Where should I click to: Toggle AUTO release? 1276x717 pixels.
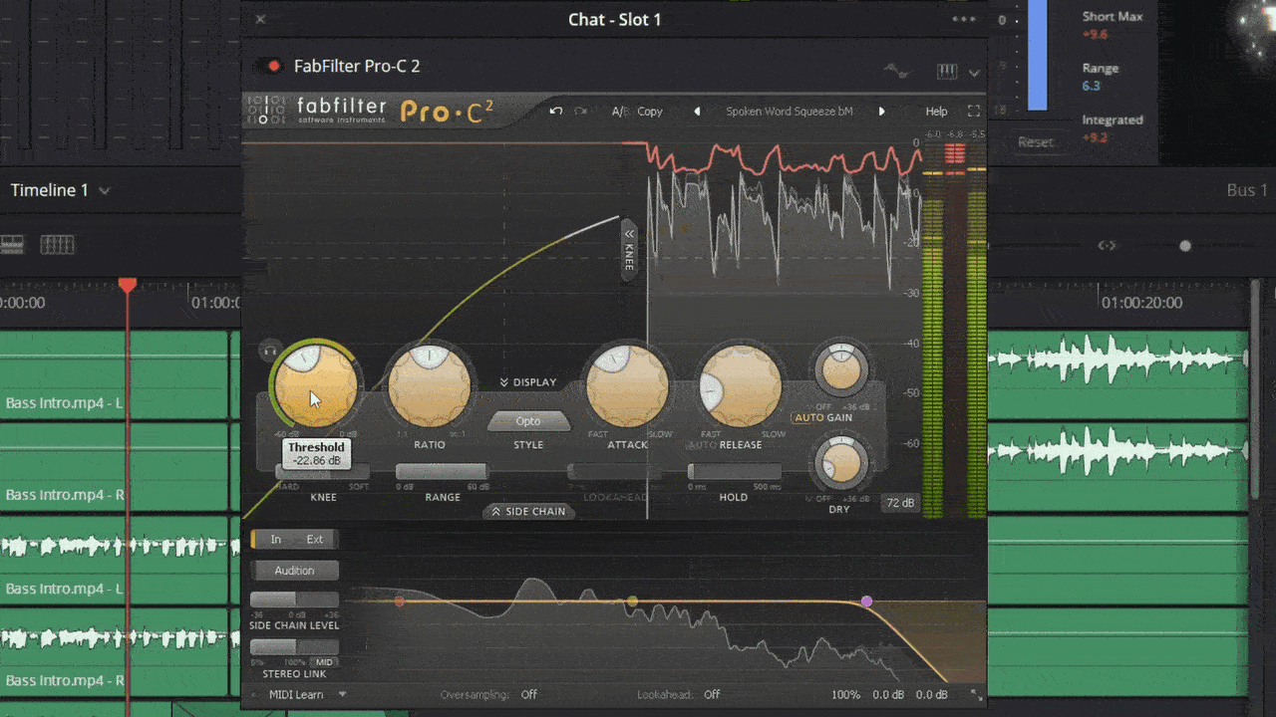pyautogui.click(x=703, y=445)
